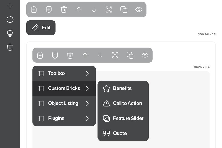Expand the Plugins submenu
The height and width of the screenshot is (148, 222).
[x=64, y=118]
